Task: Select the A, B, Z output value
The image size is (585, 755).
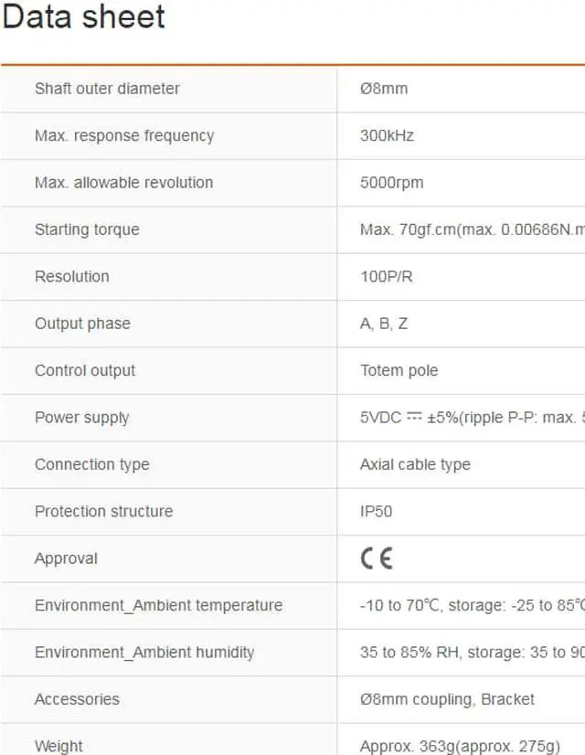Action: 384,324
